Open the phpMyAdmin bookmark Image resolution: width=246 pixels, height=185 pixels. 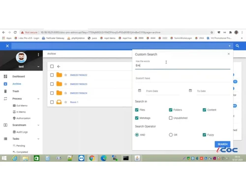(76, 38)
